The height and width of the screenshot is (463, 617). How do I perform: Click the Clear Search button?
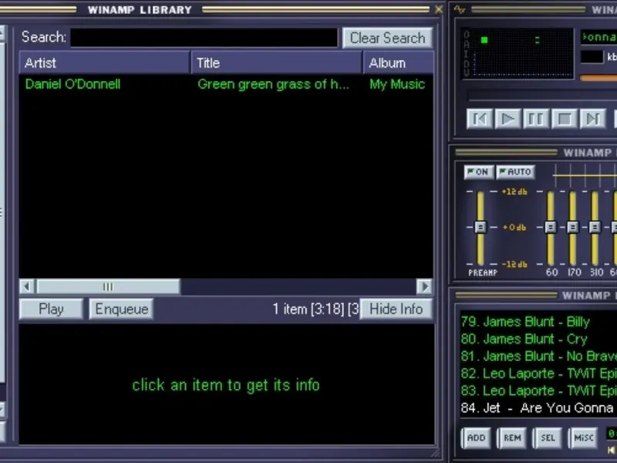click(388, 38)
